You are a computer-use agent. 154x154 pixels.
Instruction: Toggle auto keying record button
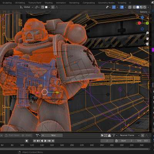point(27,141)
